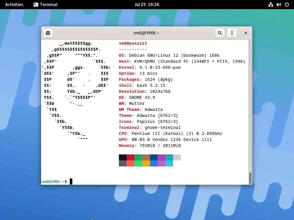The image size is (294, 220).
Task: Click the bright magenta color block
Action: tap(161, 163)
